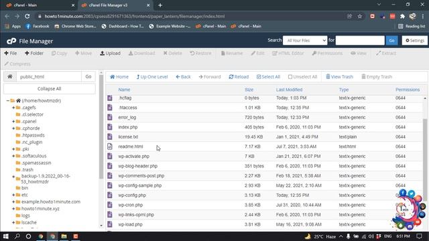Click the Edit toolbar button

click(x=257, y=54)
